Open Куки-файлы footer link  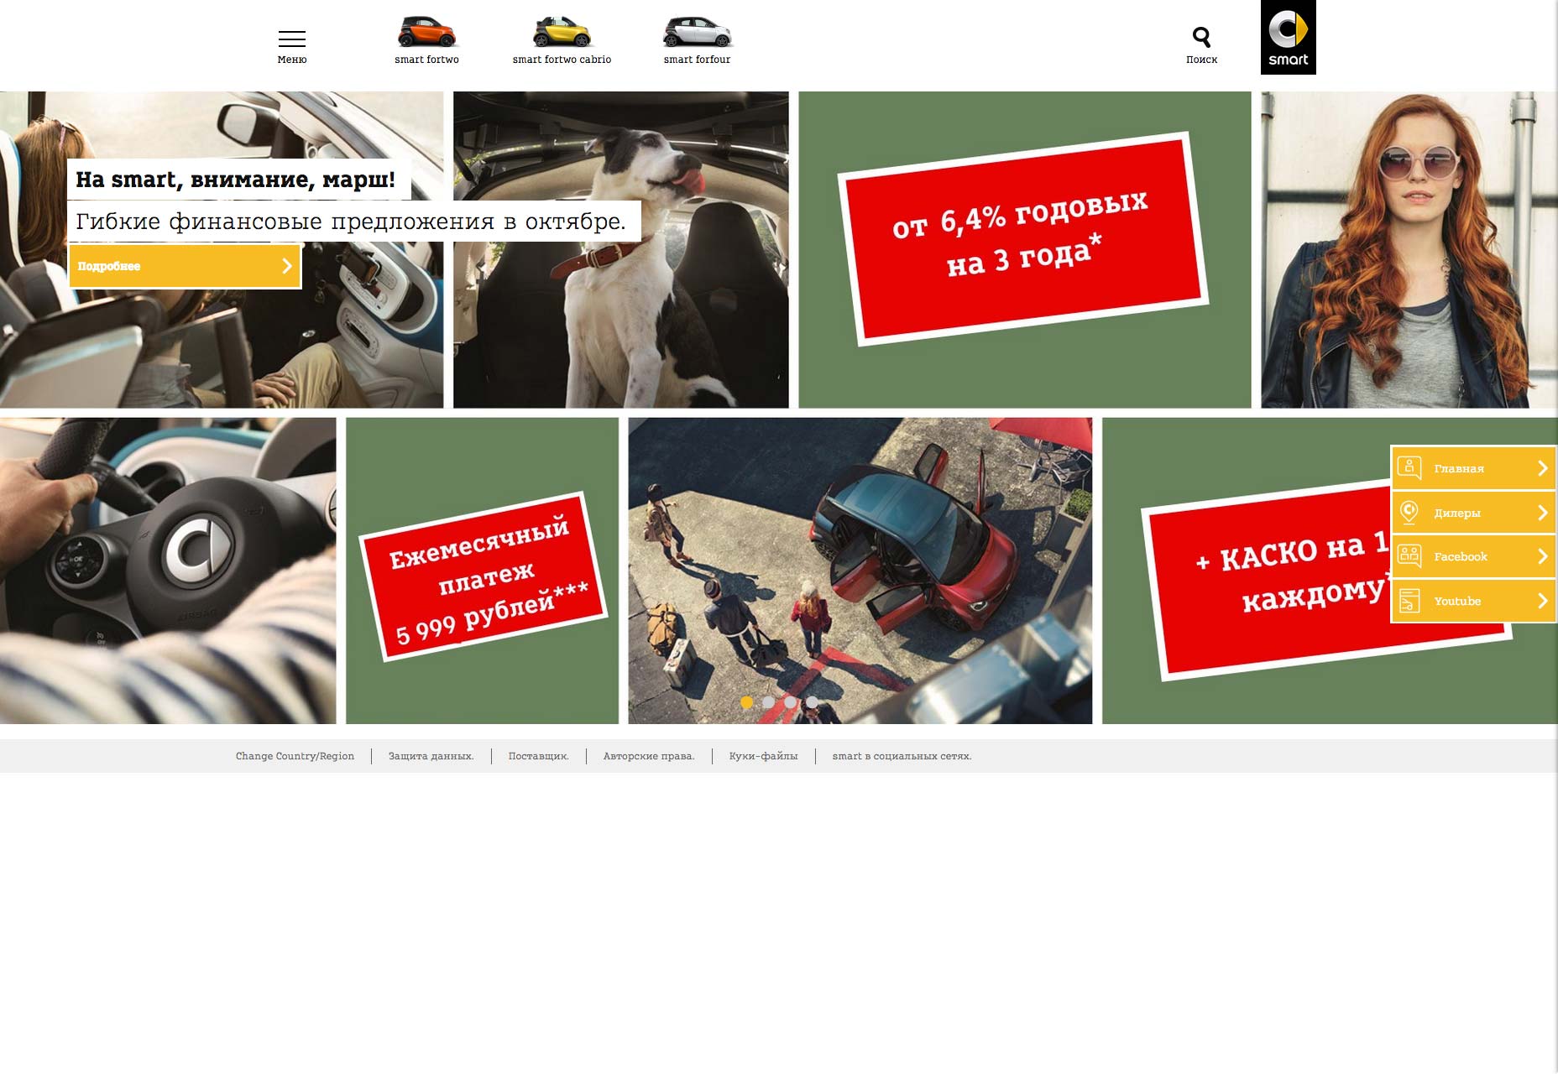pyautogui.click(x=763, y=756)
